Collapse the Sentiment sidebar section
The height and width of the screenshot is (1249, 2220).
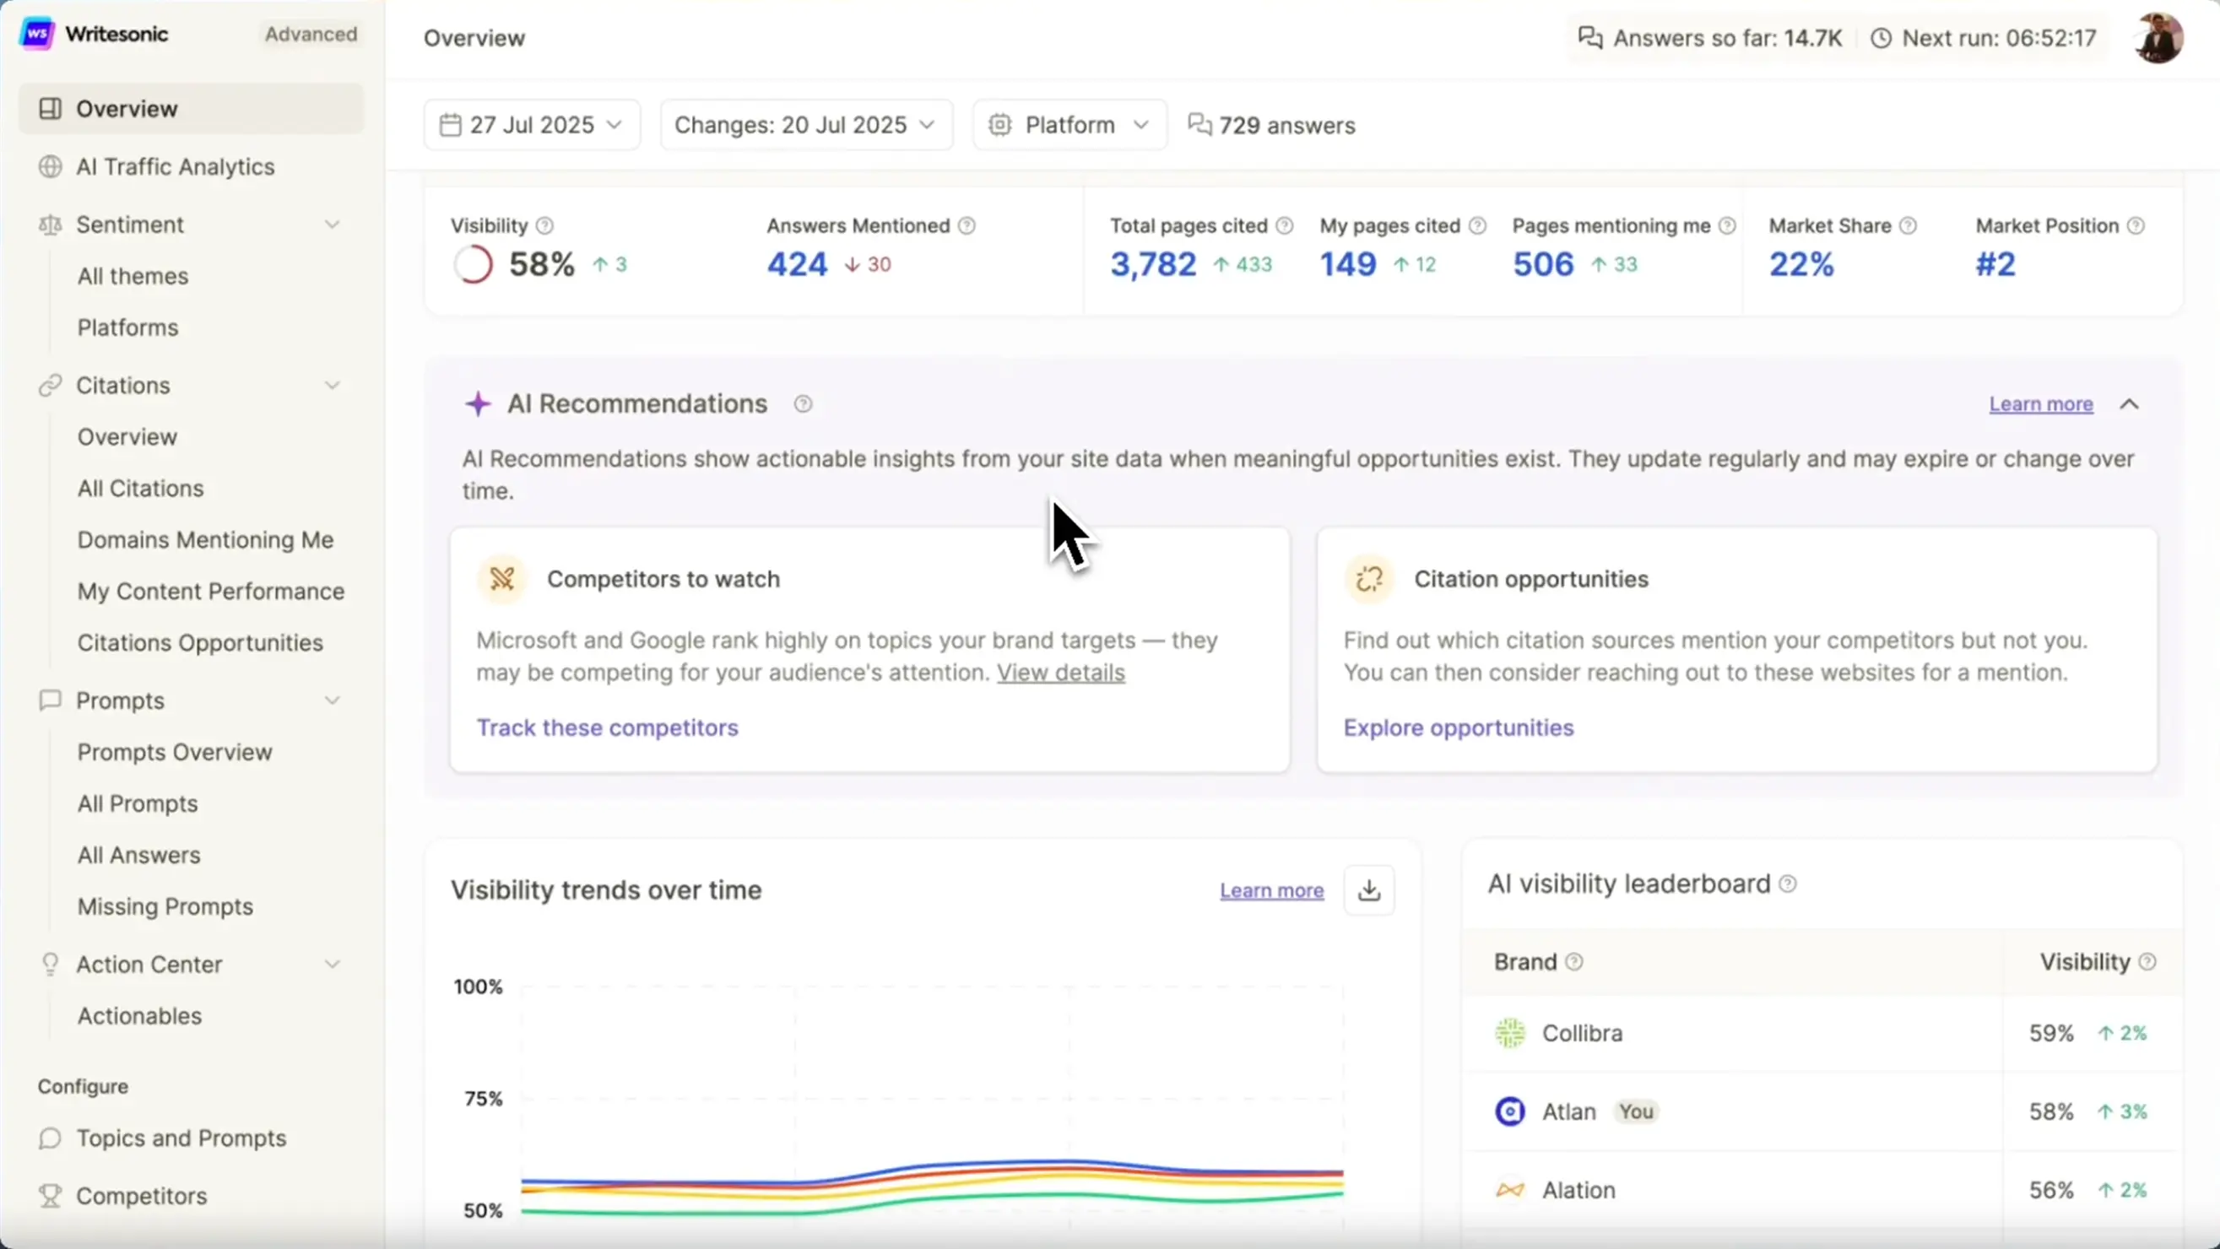tap(332, 224)
